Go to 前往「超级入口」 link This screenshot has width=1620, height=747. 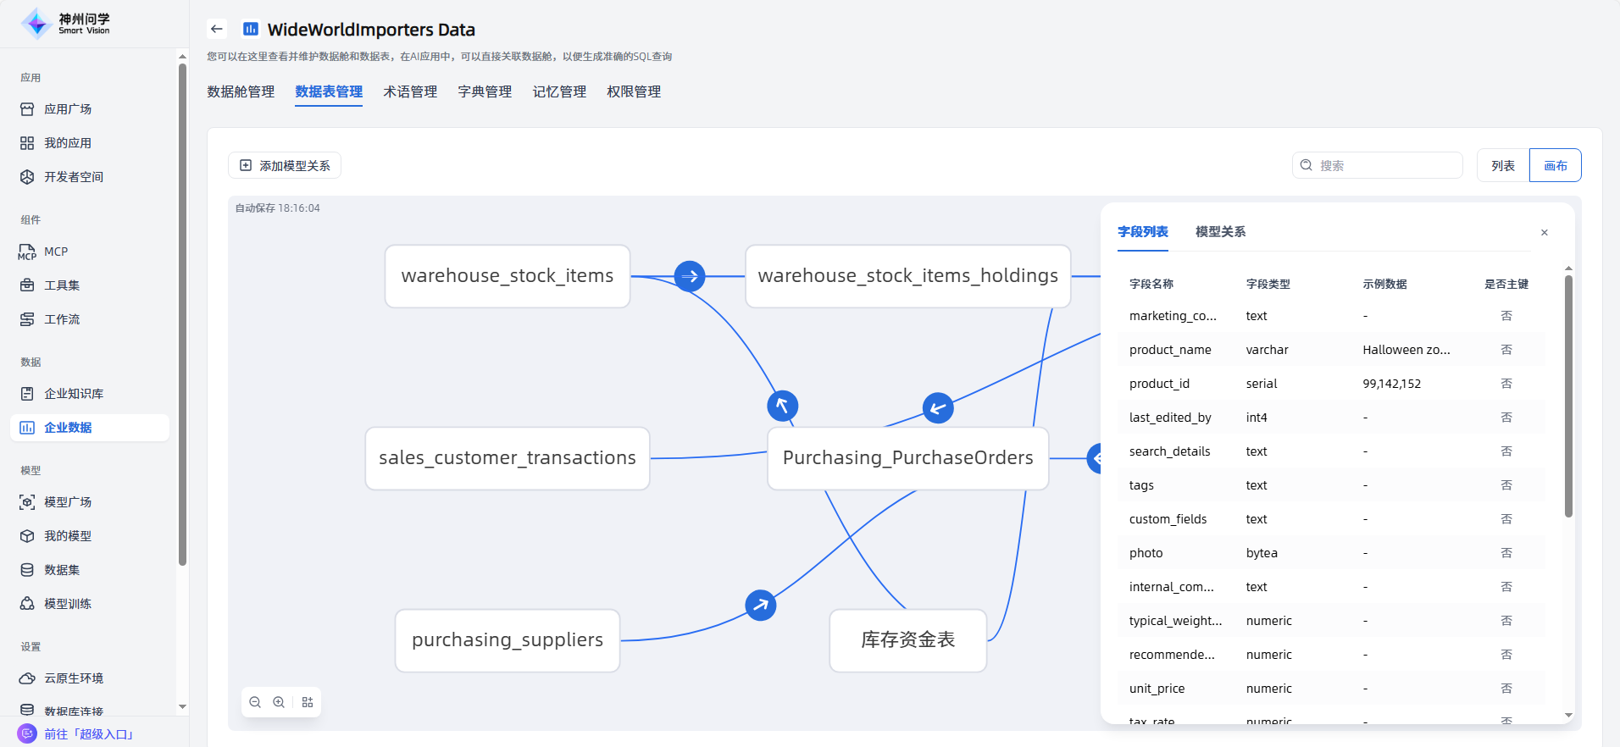(88, 733)
